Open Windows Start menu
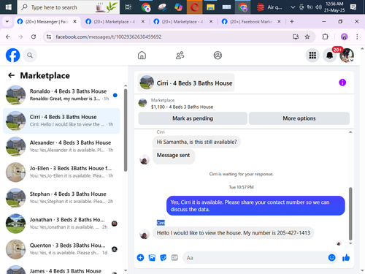The image size is (365, 274). (x=9, y=7)
